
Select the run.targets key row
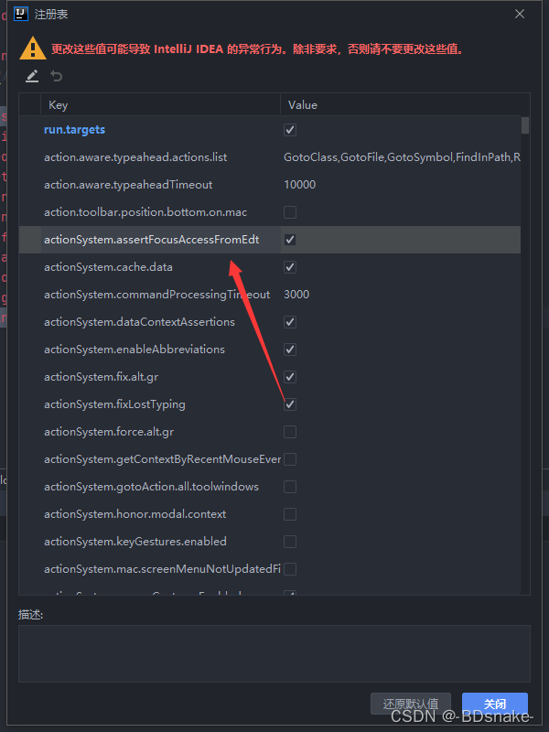(75, 130)
